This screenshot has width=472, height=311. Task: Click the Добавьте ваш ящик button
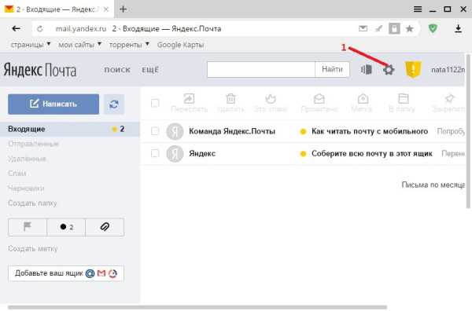click(66, 273)
